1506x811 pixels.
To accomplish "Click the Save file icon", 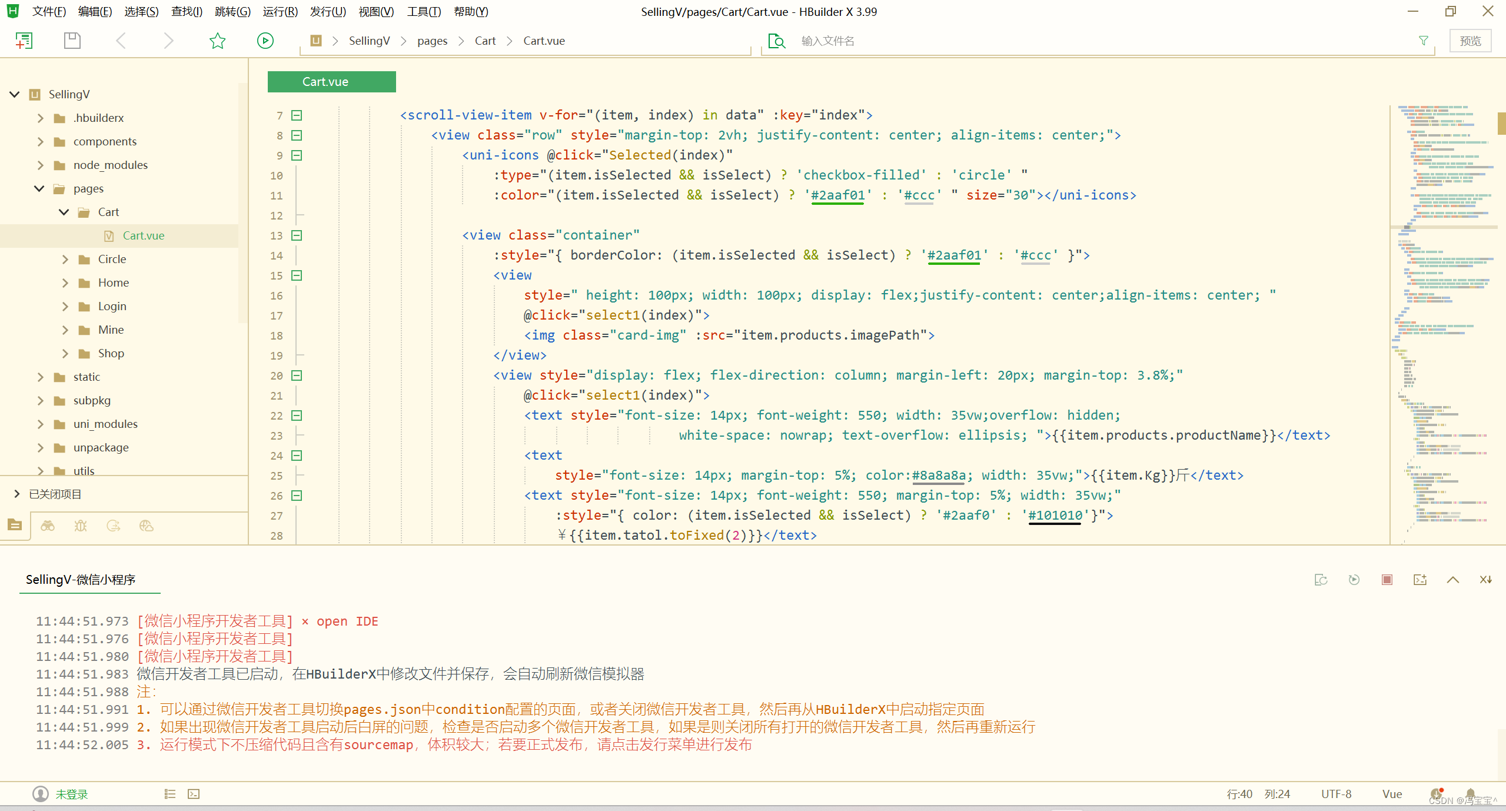I will coord(70,40).
